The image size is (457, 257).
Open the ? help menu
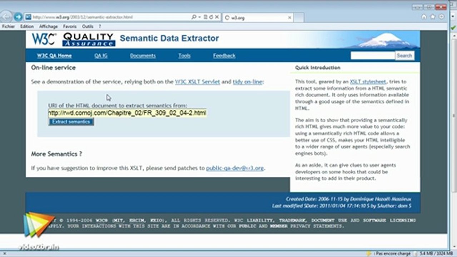[x=100, y=26]
